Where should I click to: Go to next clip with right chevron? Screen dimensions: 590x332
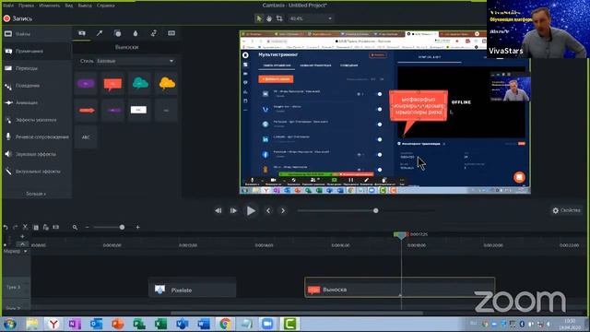[283, 211]
